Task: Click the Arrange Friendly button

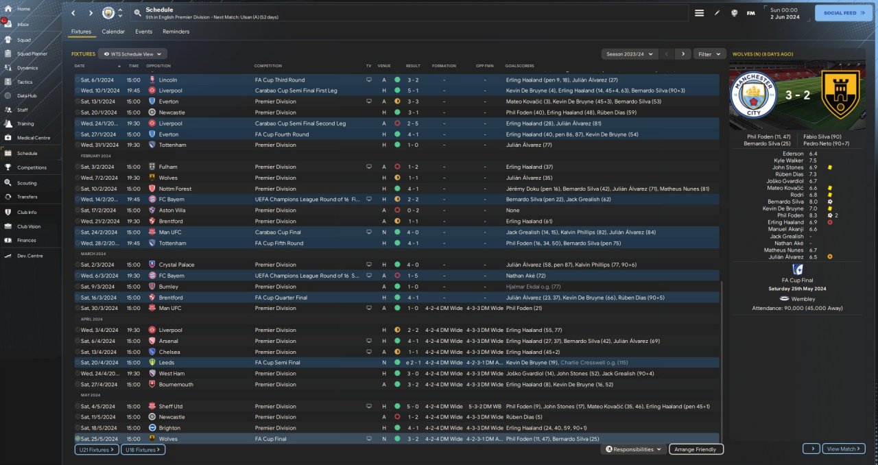Action: pyautogui.click(x=696, y=449)
